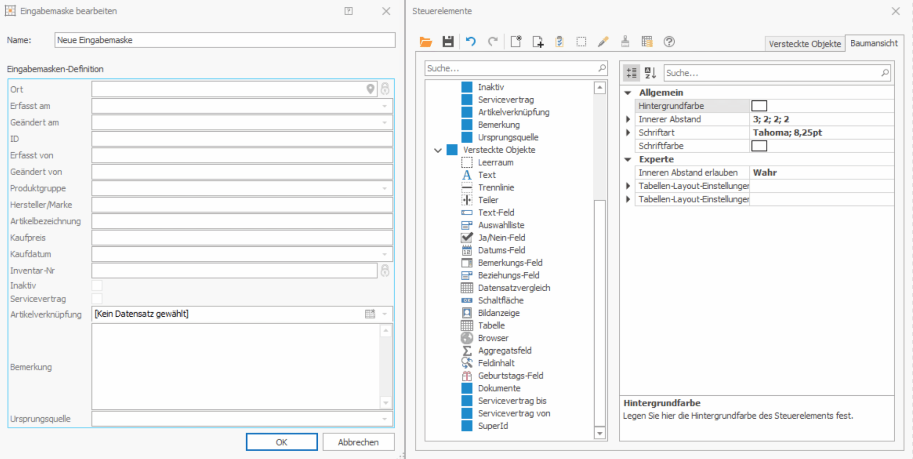
Task: Undo the last change in Steuerelemente toolbar
Action: (x=471, y=42)
